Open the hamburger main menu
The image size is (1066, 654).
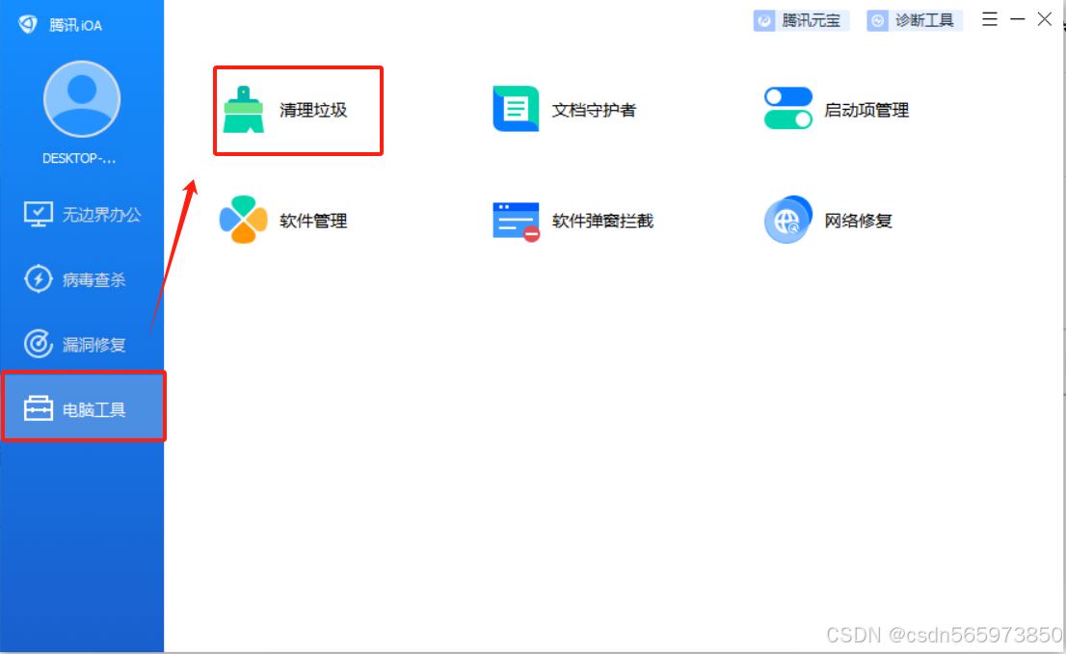tap(989, 18)
